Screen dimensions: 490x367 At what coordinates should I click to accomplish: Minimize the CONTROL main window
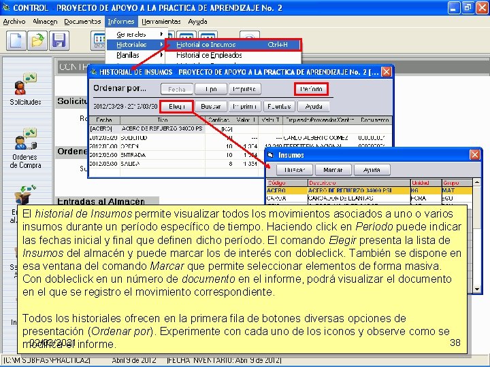[453, 8]
